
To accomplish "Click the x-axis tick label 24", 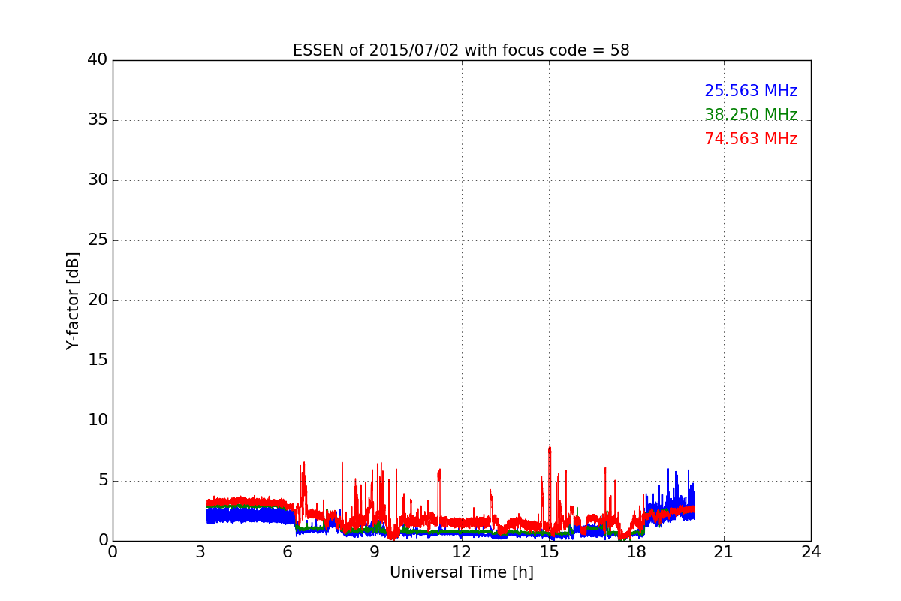I will pyautogui.click(x=811, y=551).
